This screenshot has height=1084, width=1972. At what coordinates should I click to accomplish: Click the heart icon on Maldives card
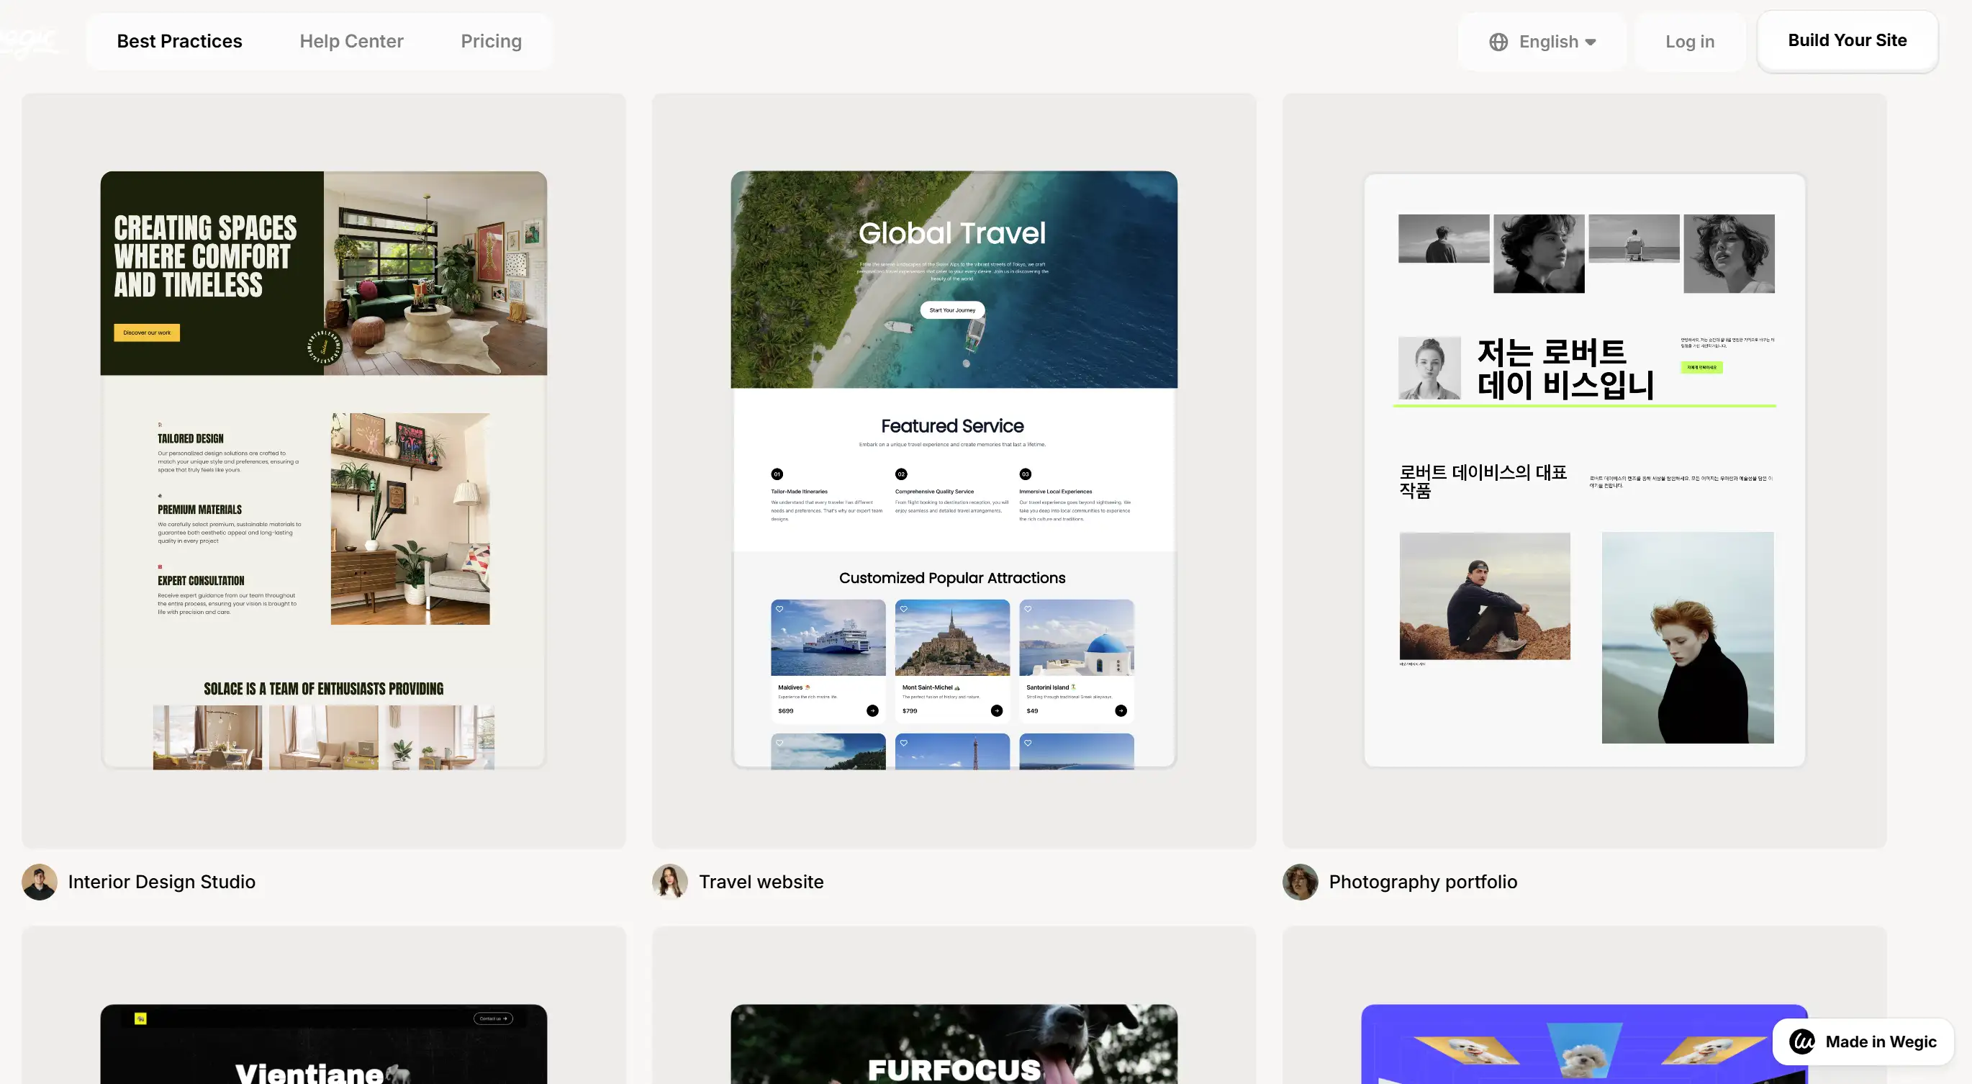pos(779,610)
